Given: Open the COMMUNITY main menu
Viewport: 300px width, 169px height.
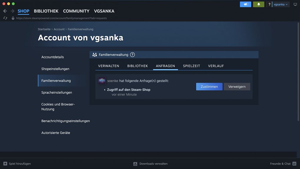Looking at the screenshot, I should 76,11.
